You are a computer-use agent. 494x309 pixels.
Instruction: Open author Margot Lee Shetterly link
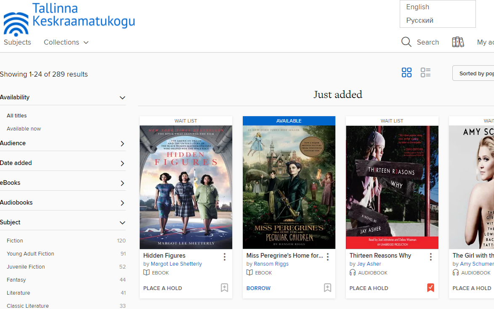pos(176,264)
